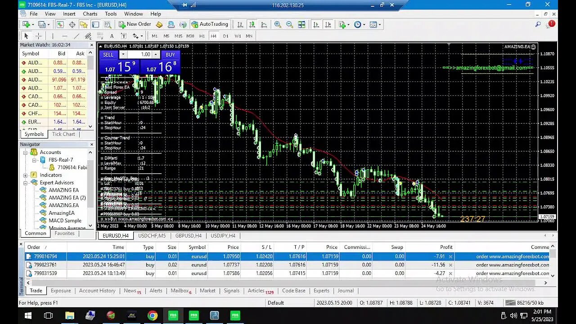Open the Windows Start menu
This screenshot has width=576, height=324.
click(28, 316)
